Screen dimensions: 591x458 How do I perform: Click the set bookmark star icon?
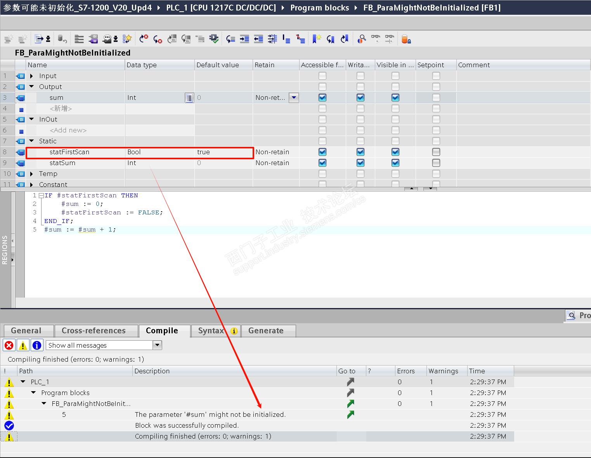tap(317, 39)
